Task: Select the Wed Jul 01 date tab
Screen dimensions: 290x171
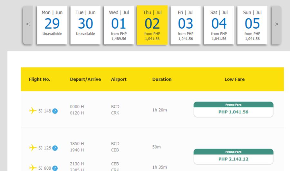Action: tap(119, 25)
